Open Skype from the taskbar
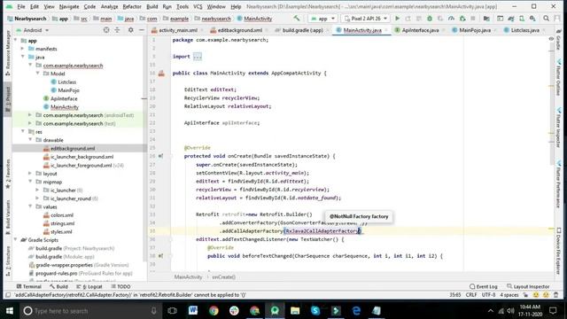This screenshot has height=319, width=567. click(315, 310)
